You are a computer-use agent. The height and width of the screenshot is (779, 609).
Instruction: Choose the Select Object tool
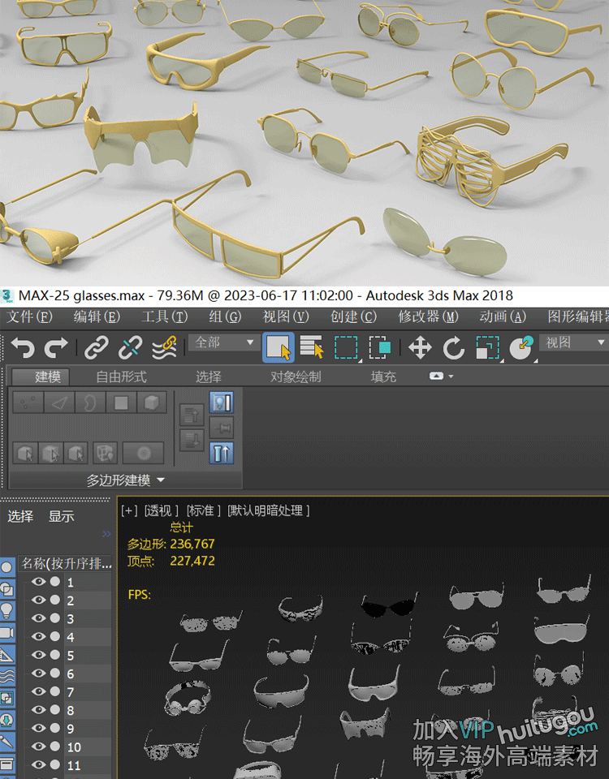tap(278, 347)
